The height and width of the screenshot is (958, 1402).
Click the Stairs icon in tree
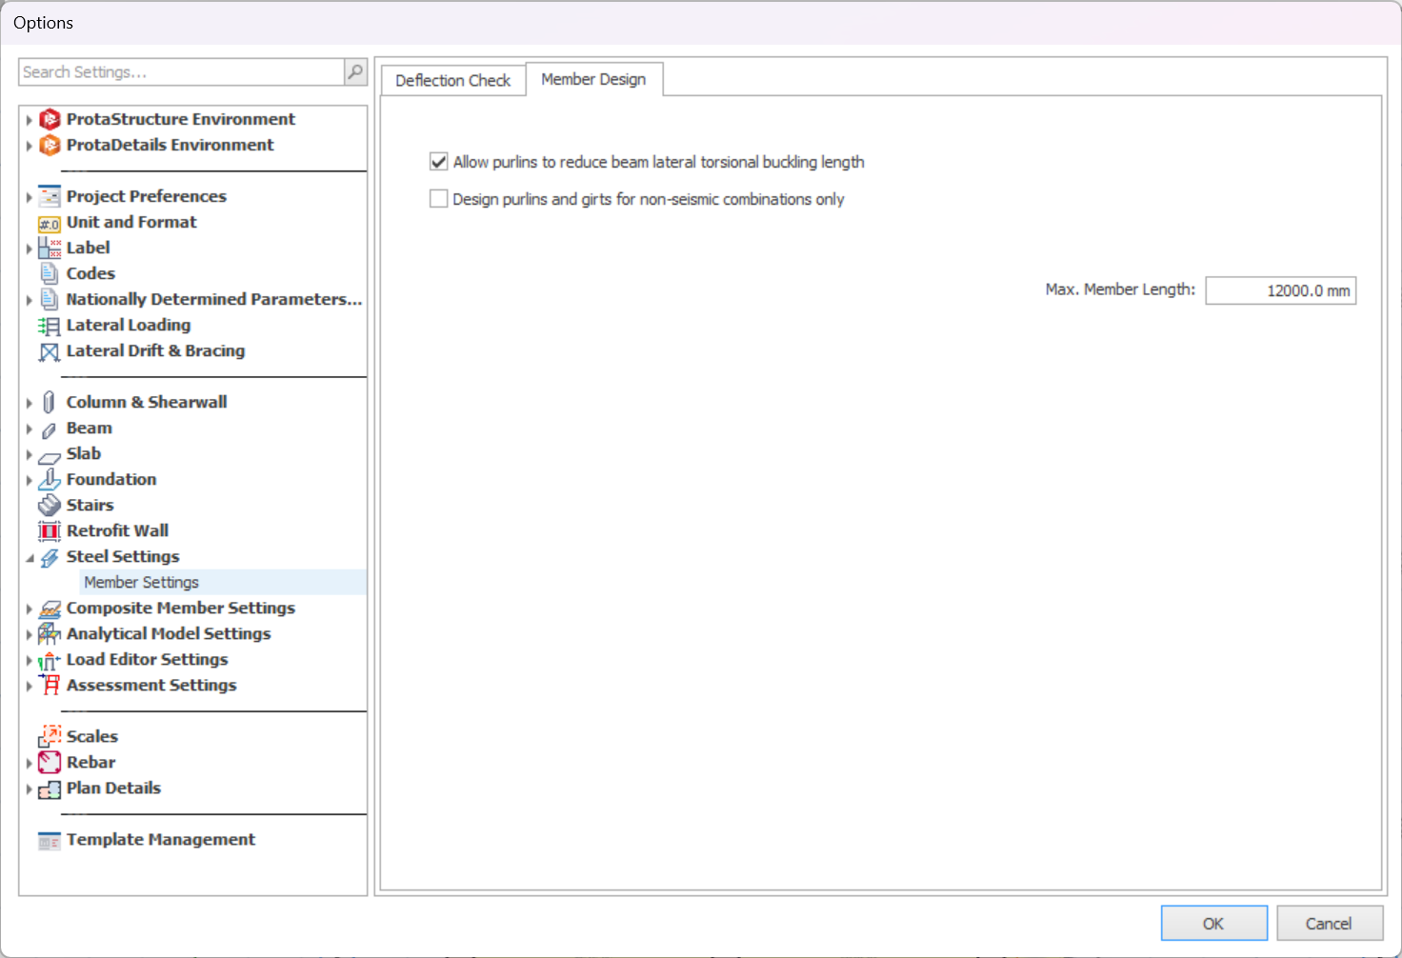point(50,506)
